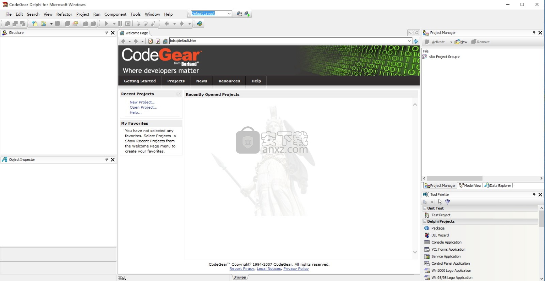Click the Pause toolbar button

(120, 24)
